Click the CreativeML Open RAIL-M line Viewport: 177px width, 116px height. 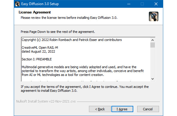[x=40, y=48]
